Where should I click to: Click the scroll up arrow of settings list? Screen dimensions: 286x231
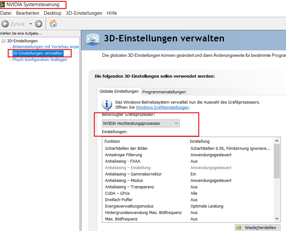pyautogui.click(x=277, y=141)
